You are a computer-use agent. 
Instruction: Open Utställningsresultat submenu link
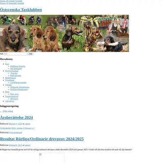click(x=18, y=82)
